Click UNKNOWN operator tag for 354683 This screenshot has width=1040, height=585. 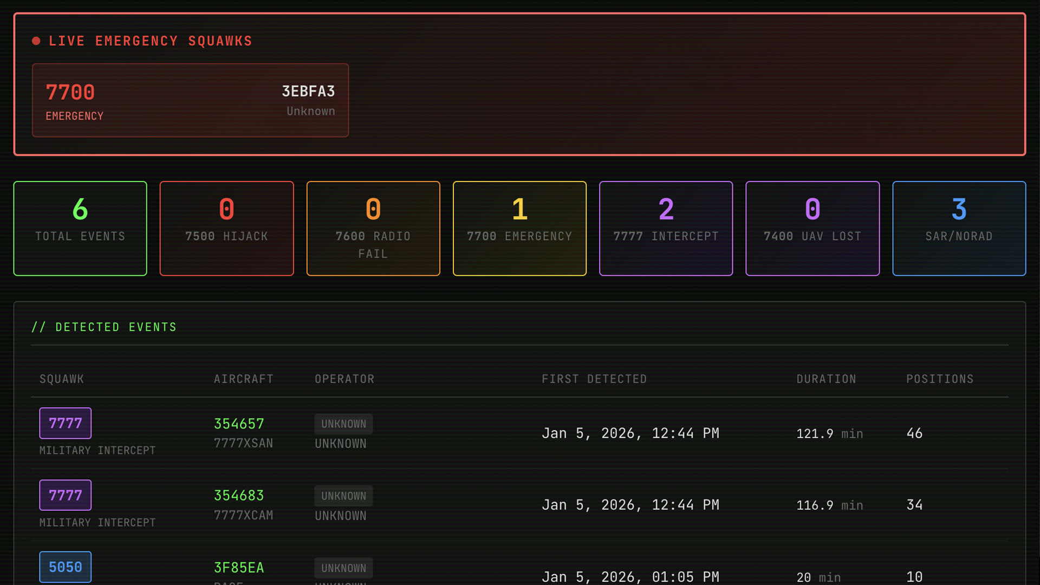point(343,496)
